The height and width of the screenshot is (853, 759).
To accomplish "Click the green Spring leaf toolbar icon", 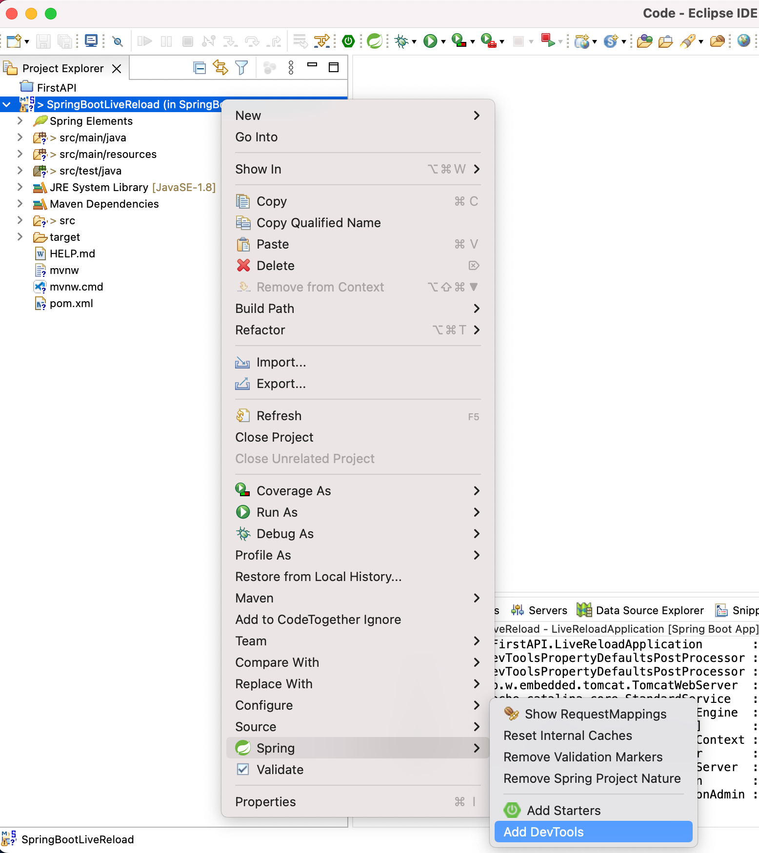I will pos(374,41).
